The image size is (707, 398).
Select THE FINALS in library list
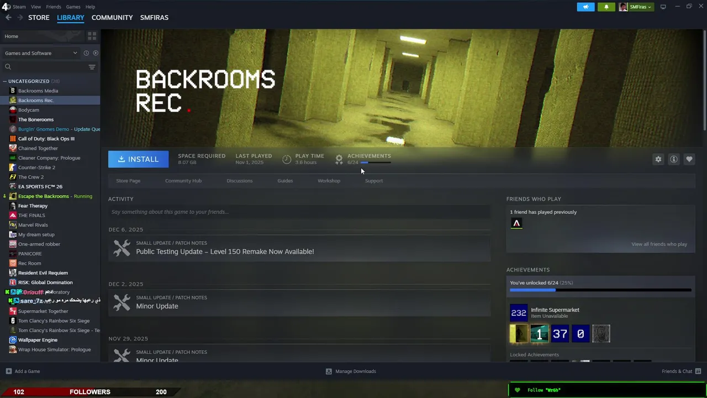coord(31,216)
